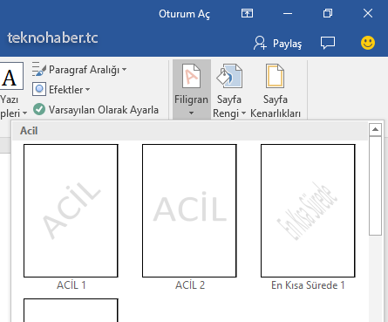The width and height of the screenshot is (388, 322).
Task: Click the gallery scroll up arrow
Action: (375, 129)
